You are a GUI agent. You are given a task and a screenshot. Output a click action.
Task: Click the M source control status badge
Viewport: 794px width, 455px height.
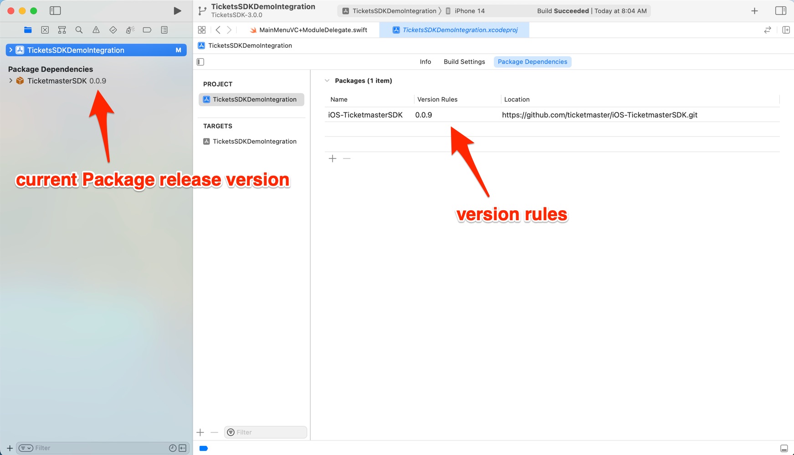pos(179,50)
